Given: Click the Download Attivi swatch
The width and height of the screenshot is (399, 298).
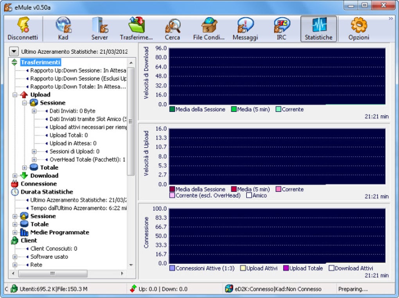Looking at the screenshot, I should pyautogui.click(x=331, y=268).
